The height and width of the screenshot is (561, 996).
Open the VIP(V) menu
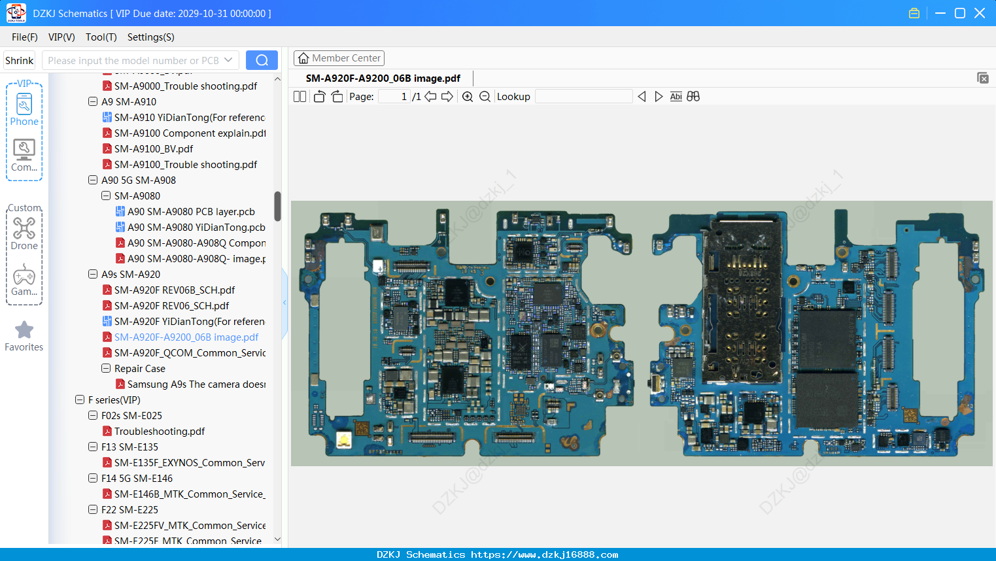click(61, 37)
